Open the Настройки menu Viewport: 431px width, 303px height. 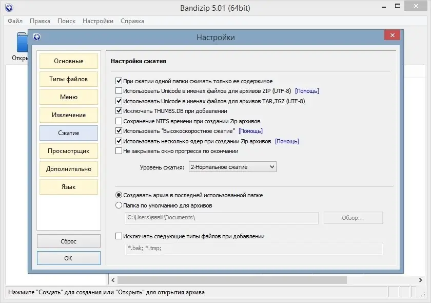(97, 21)
